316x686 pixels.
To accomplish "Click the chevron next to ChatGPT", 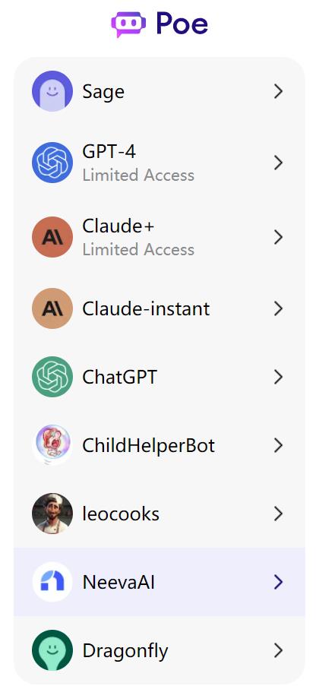I will coord(278,377).
